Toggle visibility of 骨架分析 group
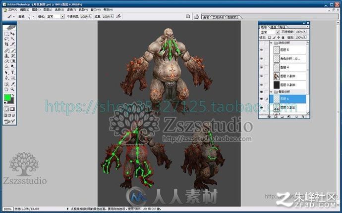This screenshot has height=213, width=342. pyautogui.click(x=261, y=92)
